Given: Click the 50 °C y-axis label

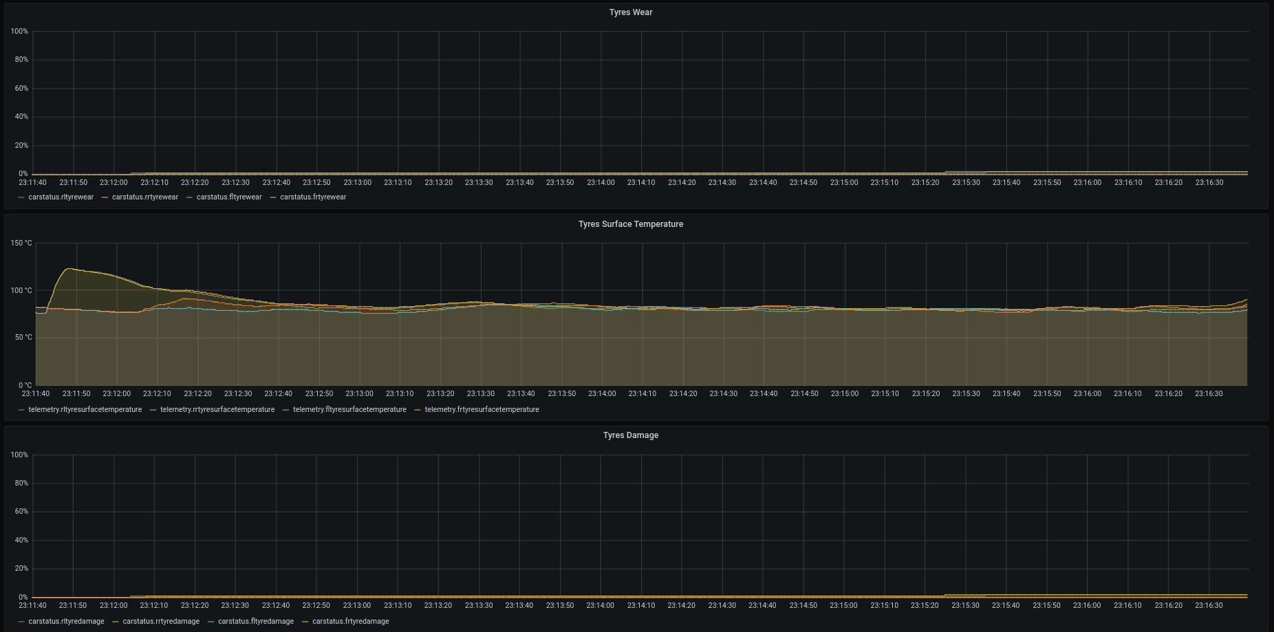Looking at the screenshot, I should (23, 338).
